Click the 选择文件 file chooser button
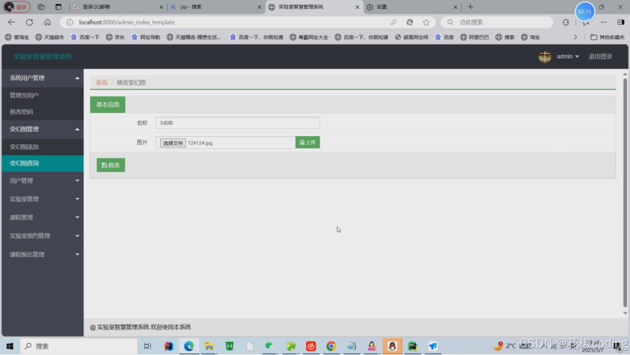Image resolution: width=630 pixels, height=355 pixels. [x=173, y=142]
